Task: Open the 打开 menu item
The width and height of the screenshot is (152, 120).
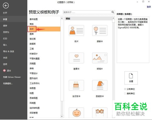Action: [5, 13]
